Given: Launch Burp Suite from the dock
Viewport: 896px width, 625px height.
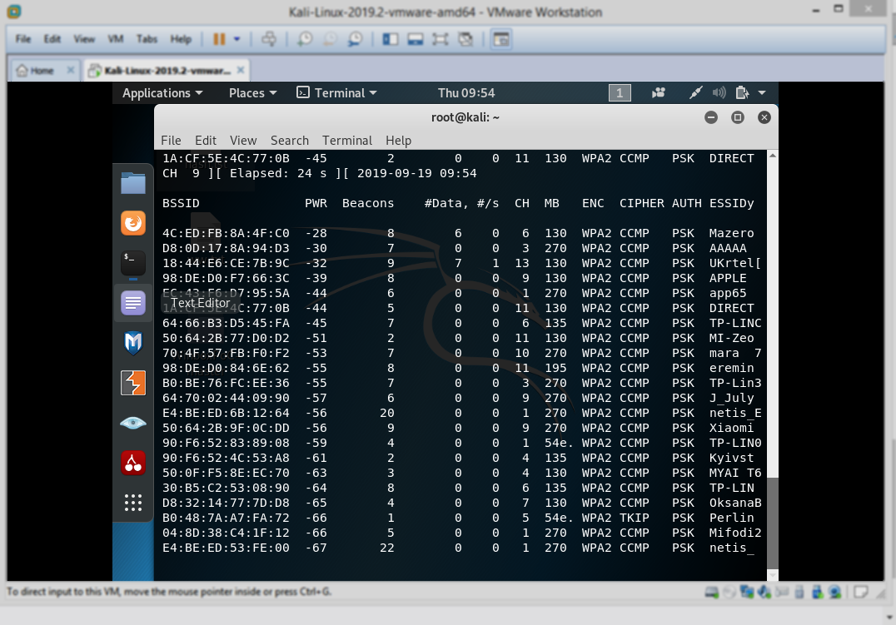Looking at the screenshot, I should pyautogui.click(x=133, y=383).
